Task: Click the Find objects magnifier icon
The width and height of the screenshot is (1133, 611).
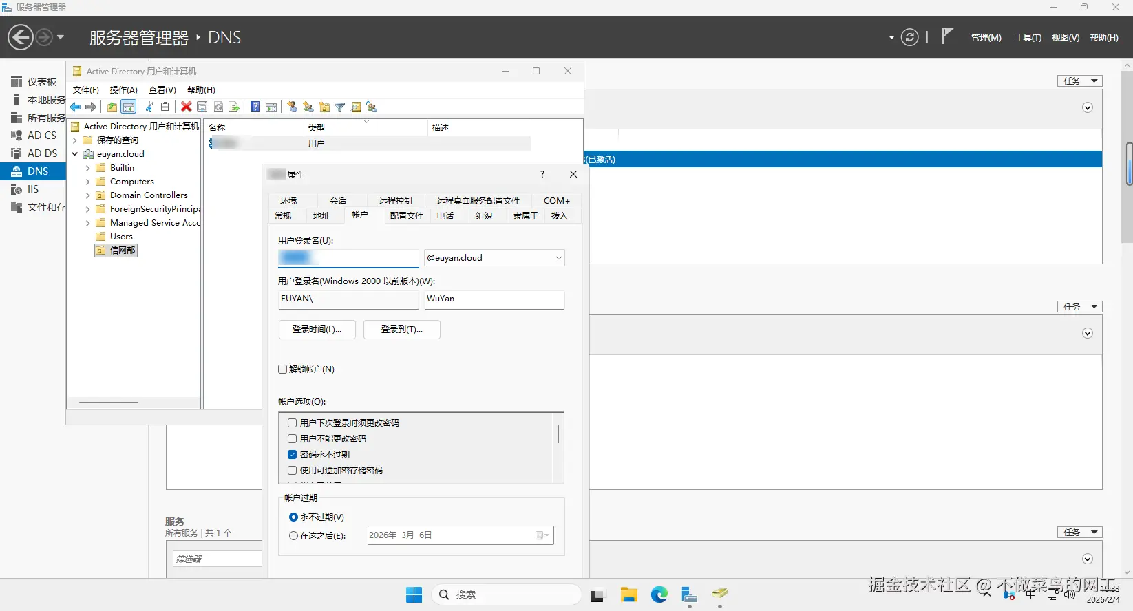Action: tap(356, 107)
